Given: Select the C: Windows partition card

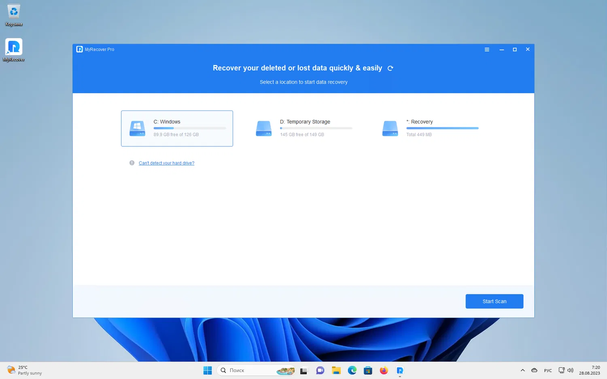Looking at the screenshot, I should (177, 128).
